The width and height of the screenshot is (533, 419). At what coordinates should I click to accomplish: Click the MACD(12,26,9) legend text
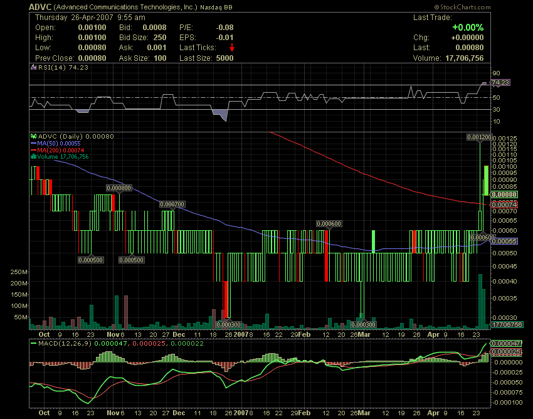pyautogui.click(x=65, y=344)
